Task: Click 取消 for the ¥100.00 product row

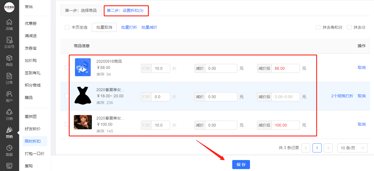Action: tap(362, 124)
